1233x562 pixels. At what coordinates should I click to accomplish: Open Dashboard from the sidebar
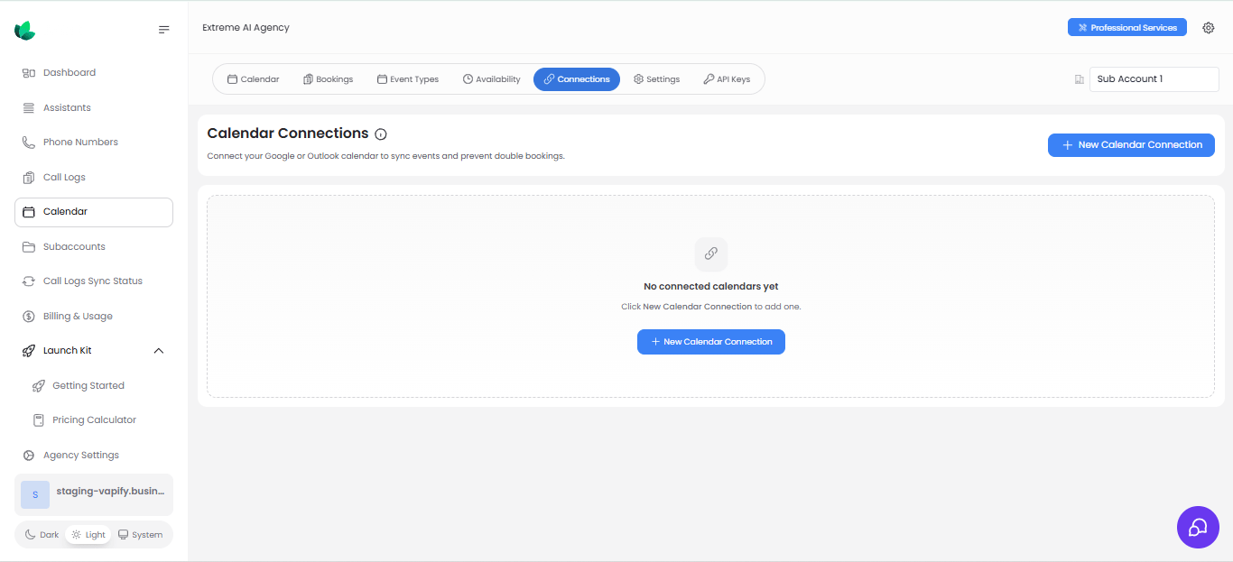pyautogui.click(x=94, y=72)
